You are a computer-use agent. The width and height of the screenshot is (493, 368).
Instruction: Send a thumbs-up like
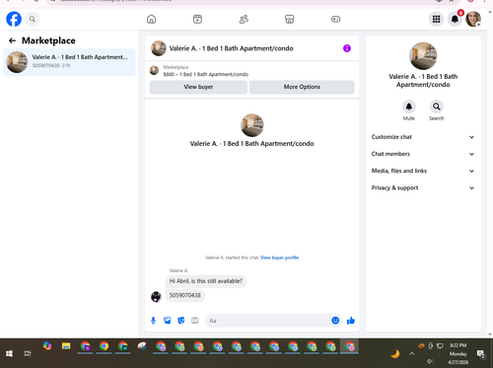click(x=351, y=321)
